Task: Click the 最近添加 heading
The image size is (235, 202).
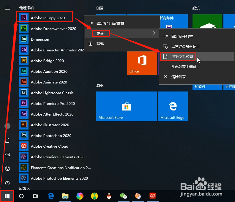Action: [26, 8]
